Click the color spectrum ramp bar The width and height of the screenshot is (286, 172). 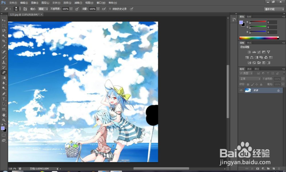tap(259, 38)
